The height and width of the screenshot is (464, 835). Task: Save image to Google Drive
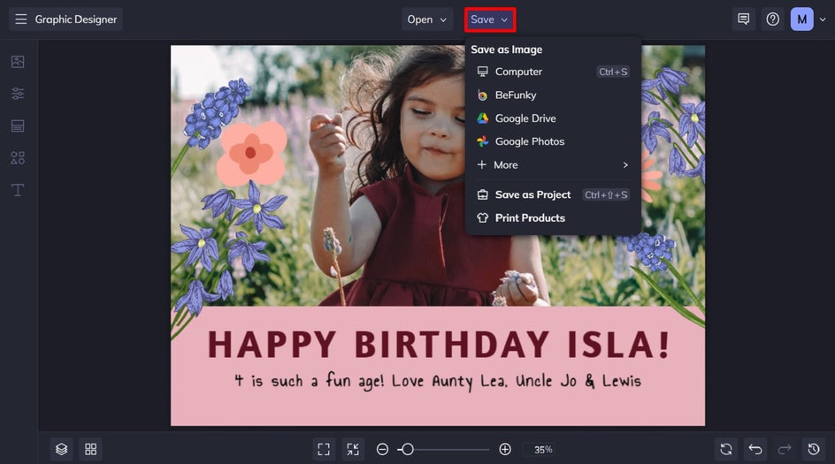[x=553, y=118]
